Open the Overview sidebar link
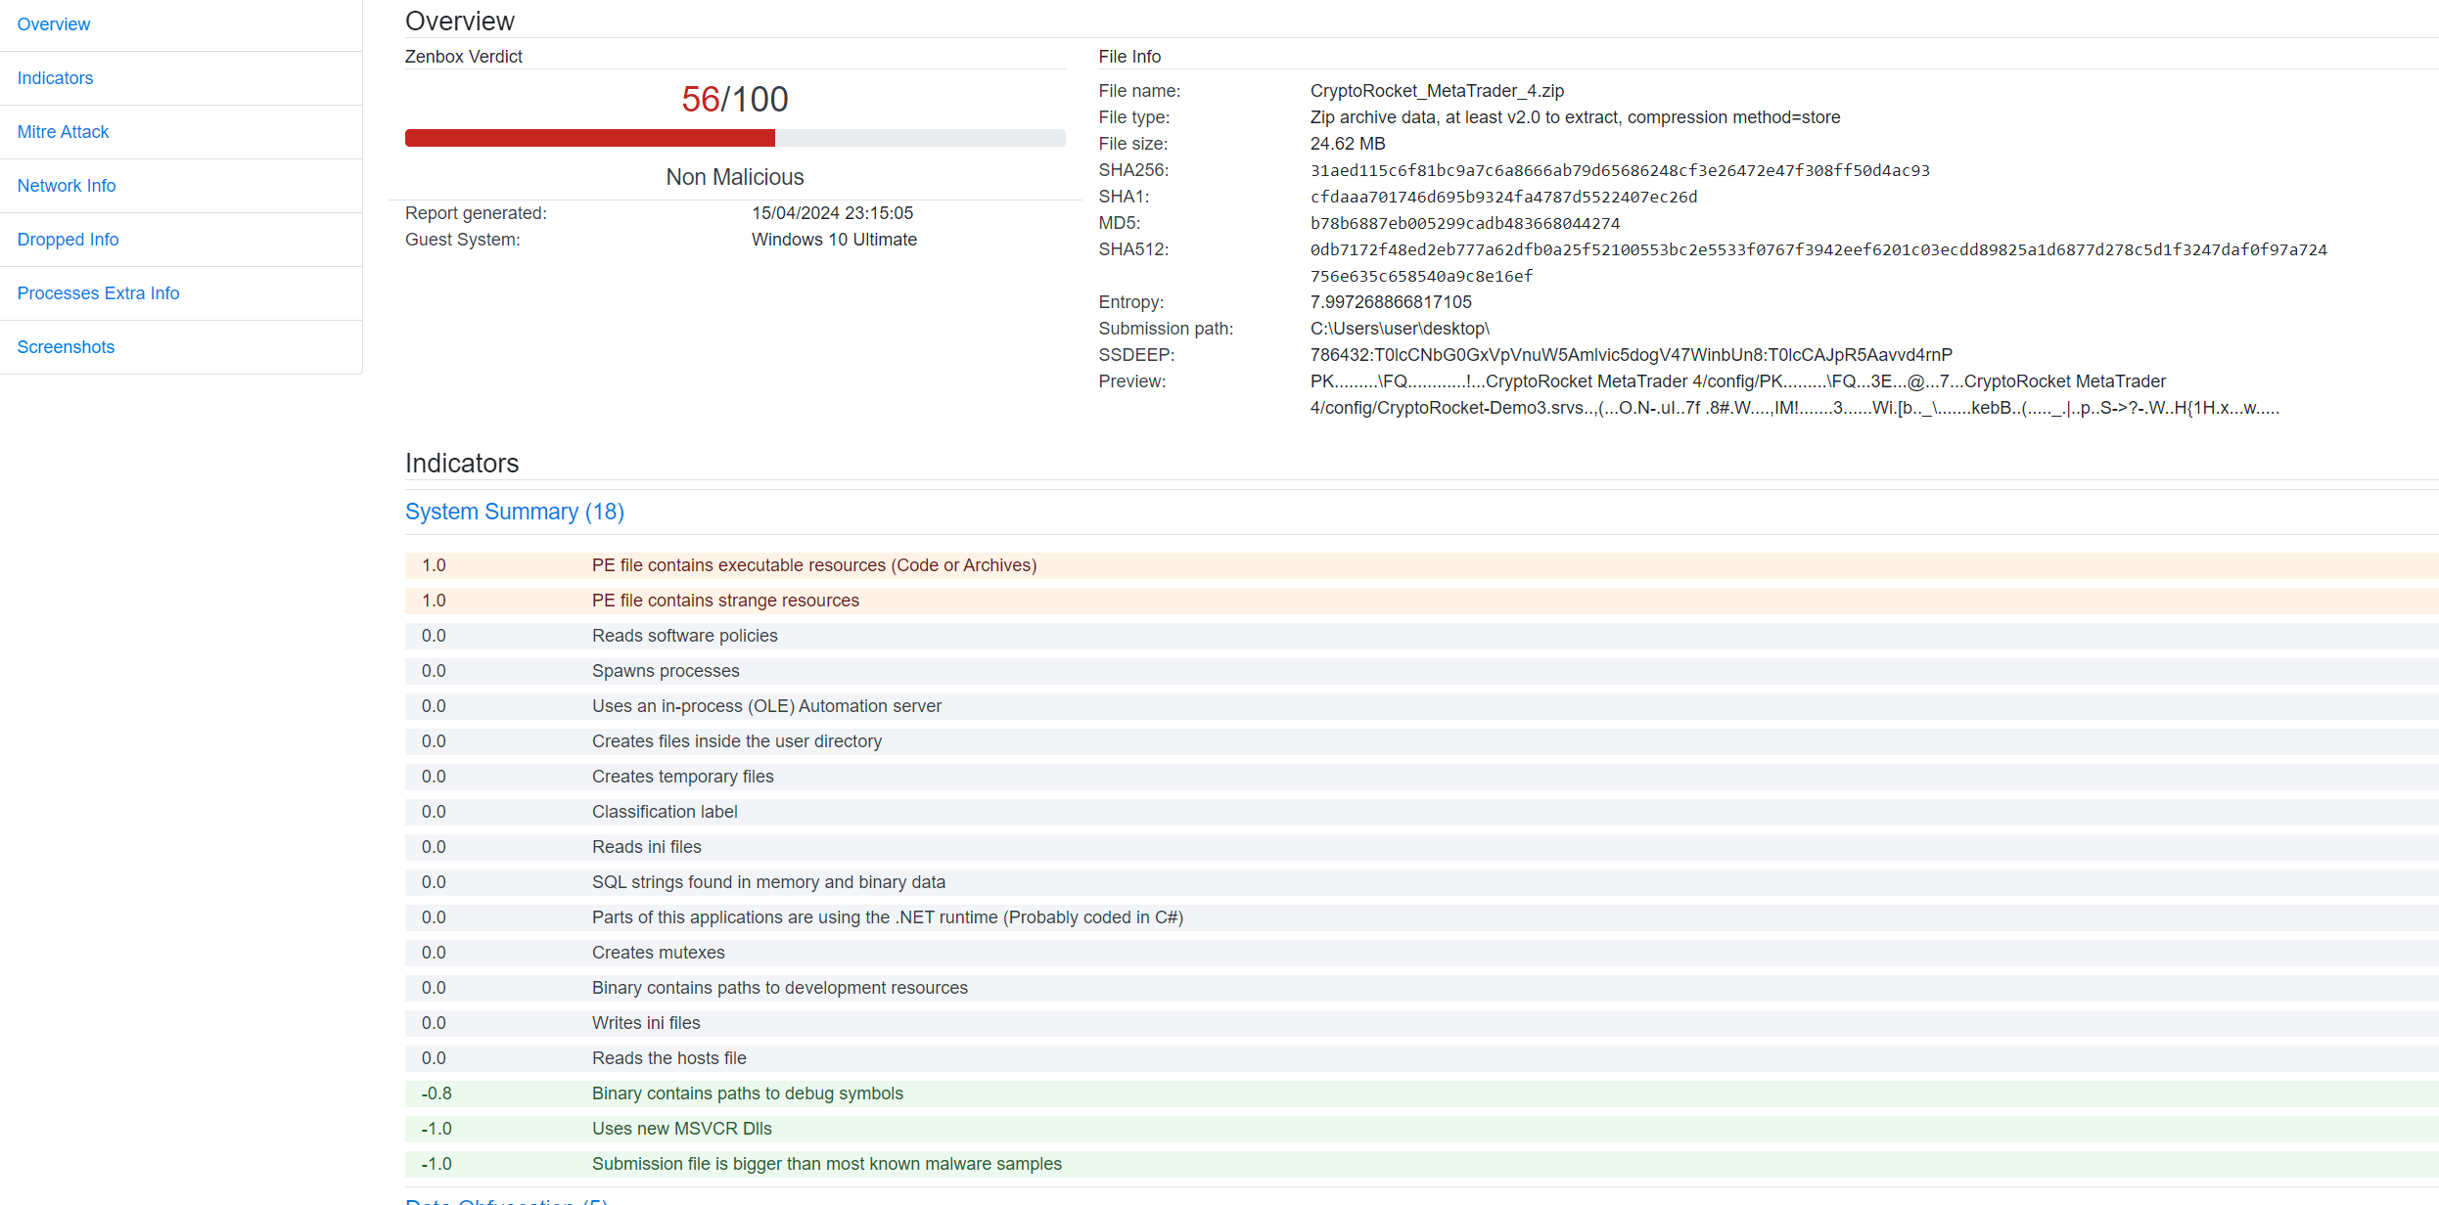The image size is (2439, 1205). tap(54, 24)
